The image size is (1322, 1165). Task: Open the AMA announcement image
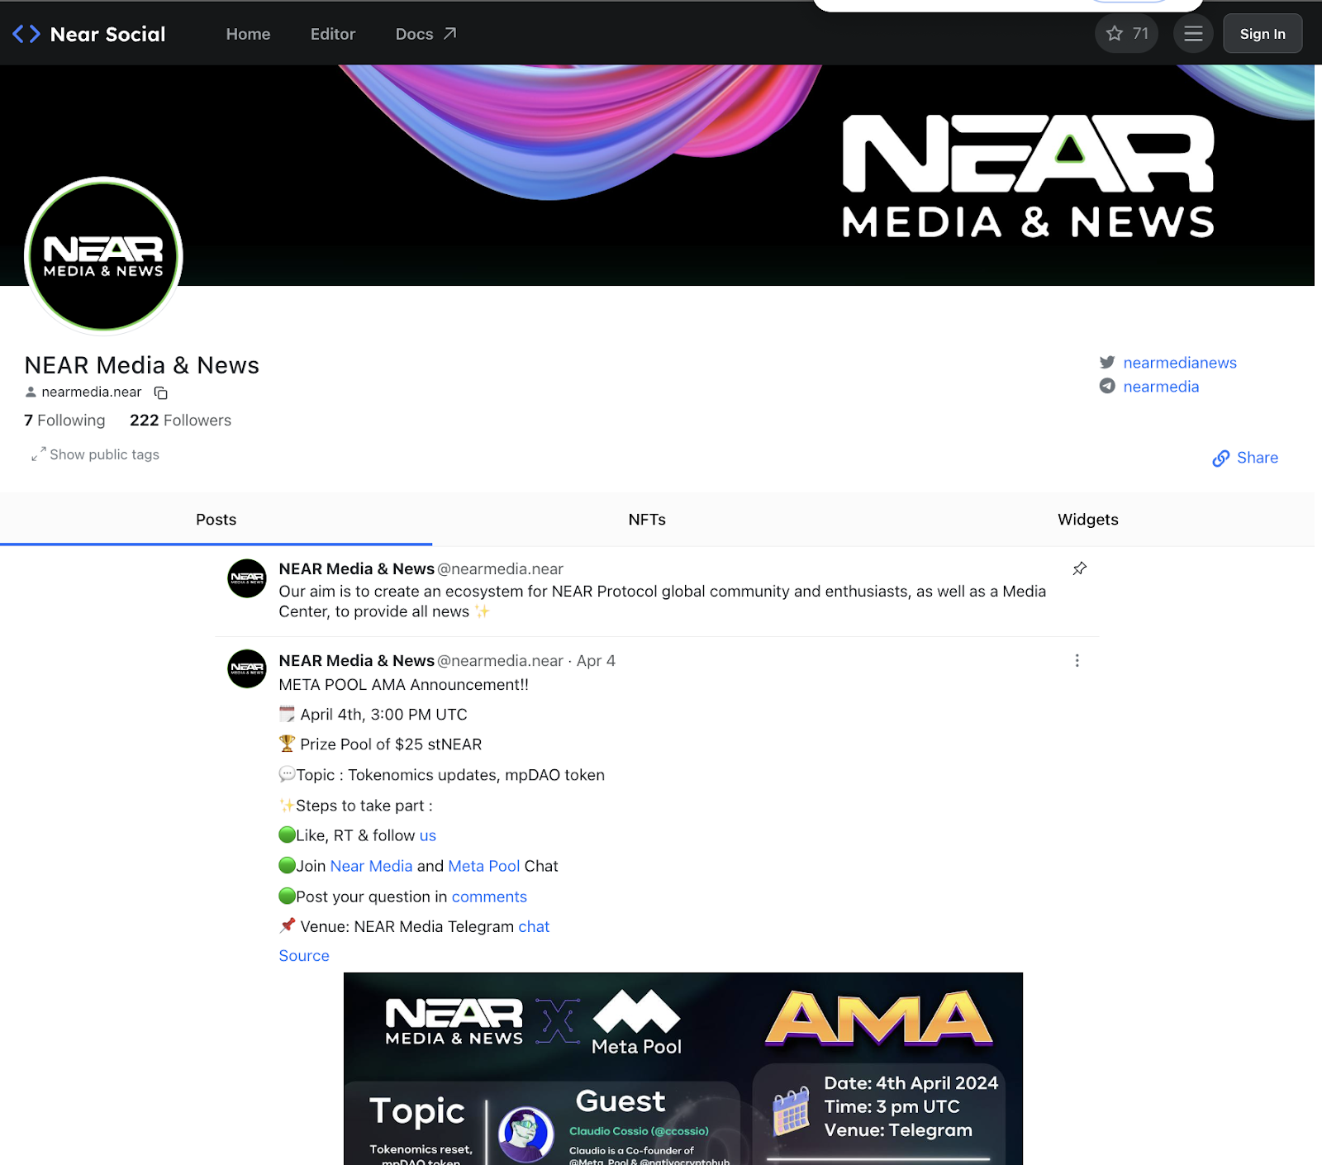683,1068
